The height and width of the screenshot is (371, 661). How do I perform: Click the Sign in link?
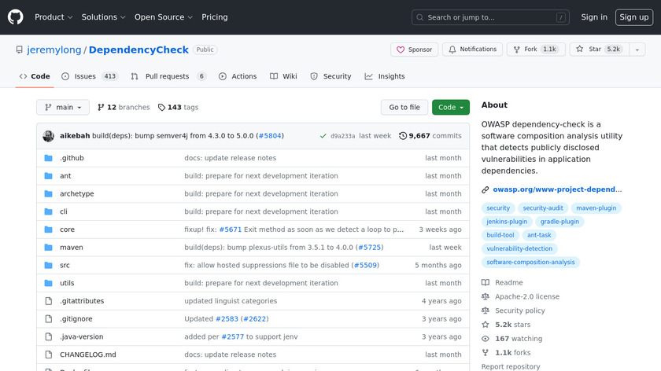(594, 17)
